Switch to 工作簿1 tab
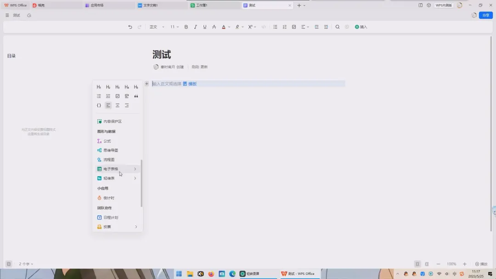 tap(214, 6)
